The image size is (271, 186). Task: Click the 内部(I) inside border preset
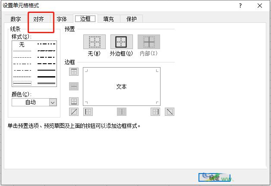tap(148, 42)
